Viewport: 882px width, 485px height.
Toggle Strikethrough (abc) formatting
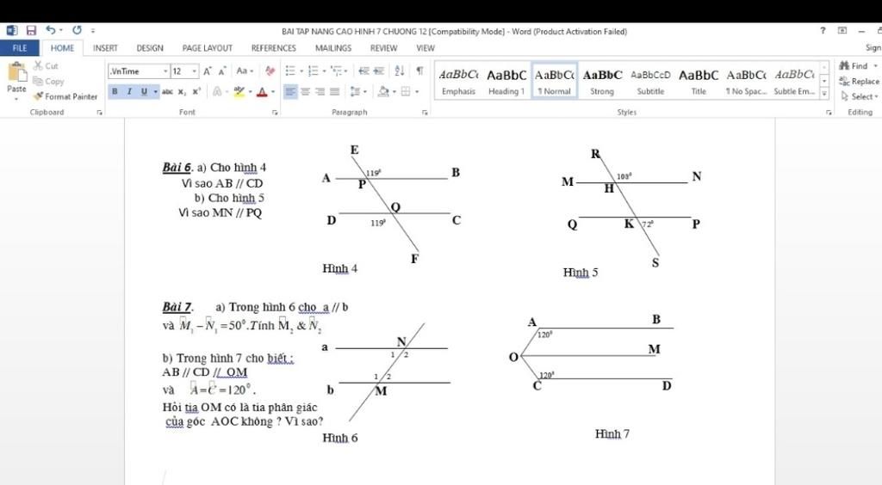(167, 91)
